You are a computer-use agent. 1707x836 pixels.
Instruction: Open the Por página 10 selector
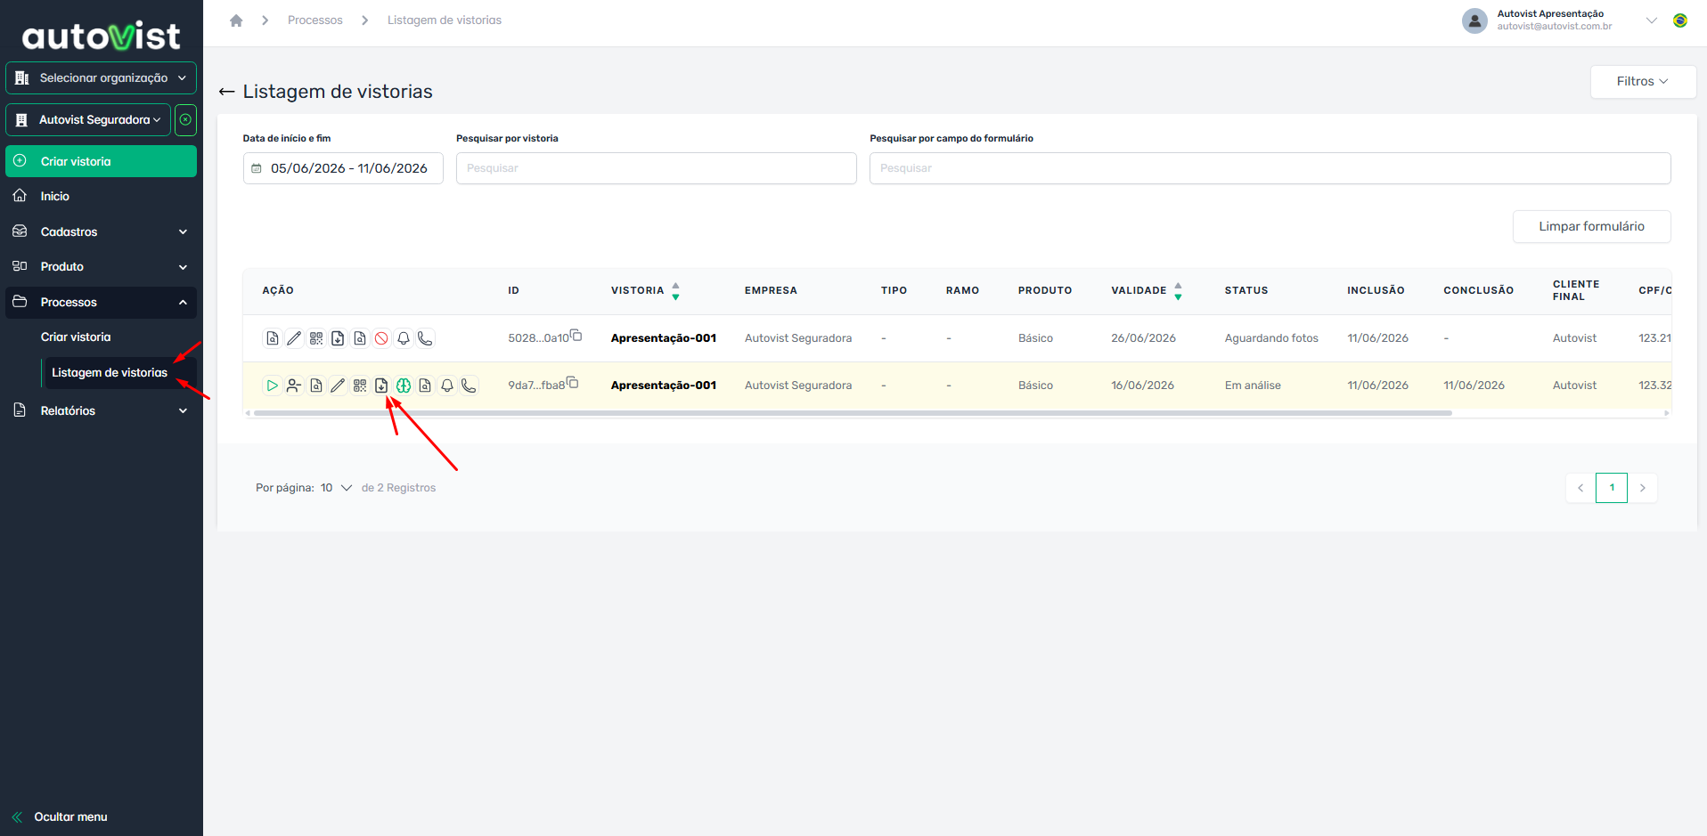pyautogui.click(x=337, y=488)
